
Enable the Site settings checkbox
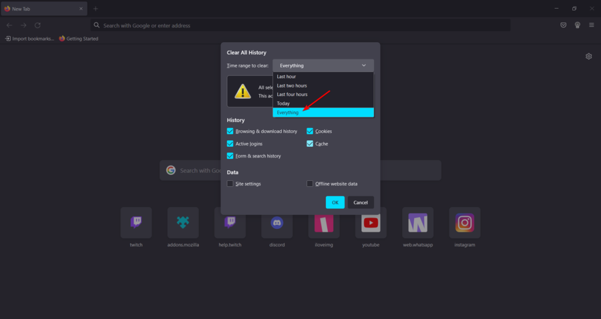tap(230, 184)
